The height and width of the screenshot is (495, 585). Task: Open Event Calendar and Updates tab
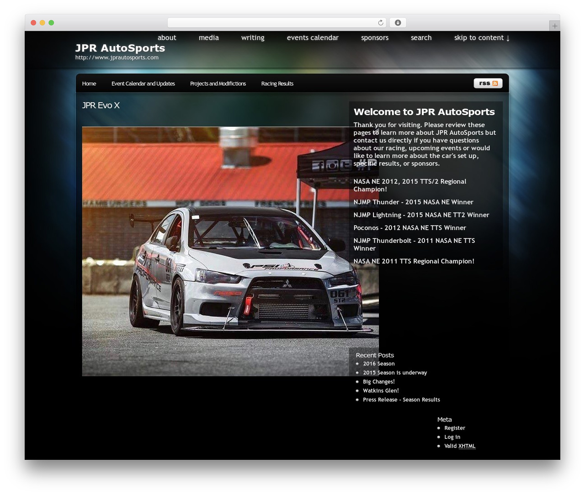pos(143,84)
